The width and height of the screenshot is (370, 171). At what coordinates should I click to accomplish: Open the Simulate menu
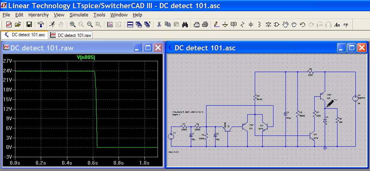[x=79, y=15]
